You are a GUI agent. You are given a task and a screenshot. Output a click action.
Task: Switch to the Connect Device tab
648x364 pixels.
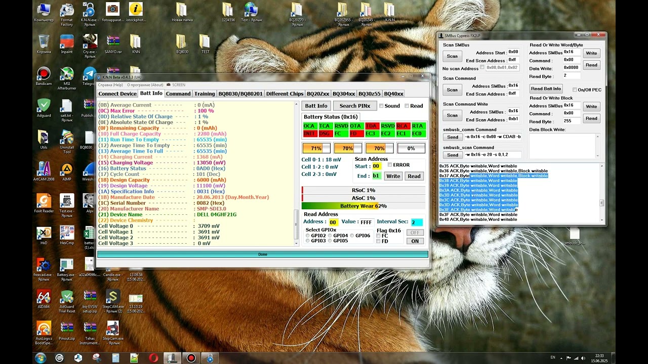tap(117, 94)
